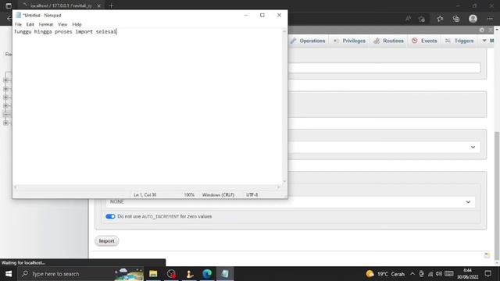Open the notification center icon
500x281 pixels.
coord(487,274)
